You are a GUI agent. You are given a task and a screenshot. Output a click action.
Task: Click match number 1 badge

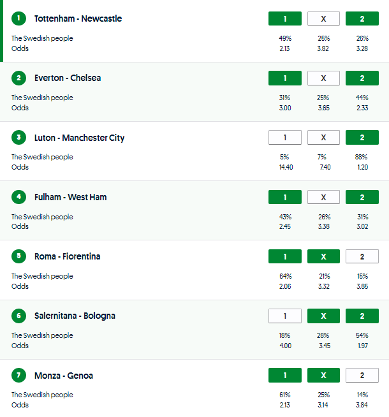tap(19, 18)
